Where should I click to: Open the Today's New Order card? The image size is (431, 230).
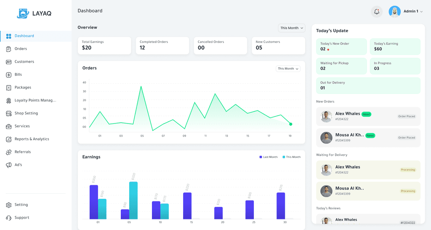point(341,46)
